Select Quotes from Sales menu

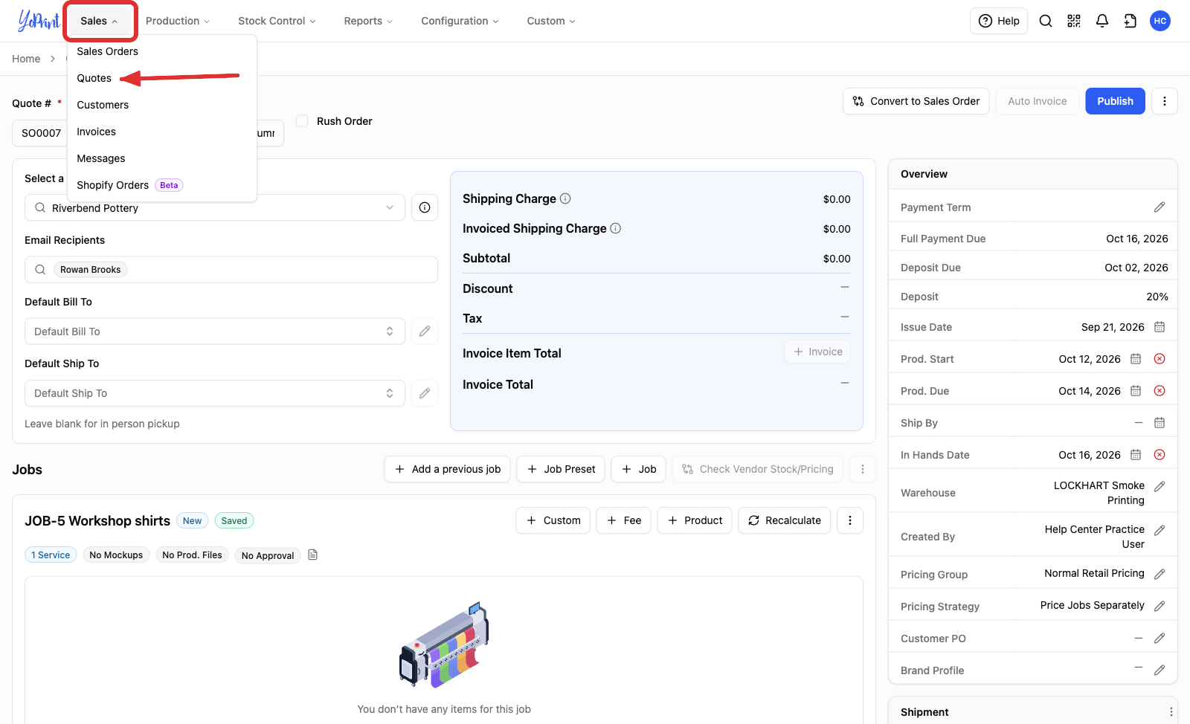(94, 78)
